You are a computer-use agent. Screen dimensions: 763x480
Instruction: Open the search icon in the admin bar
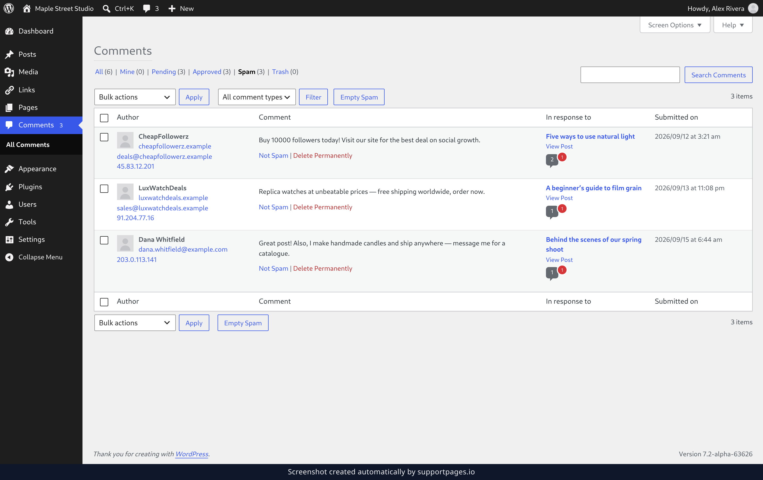(106, 9)
